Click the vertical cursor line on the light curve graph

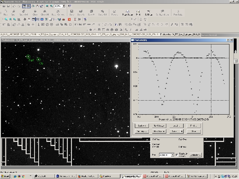pos(211,79)
